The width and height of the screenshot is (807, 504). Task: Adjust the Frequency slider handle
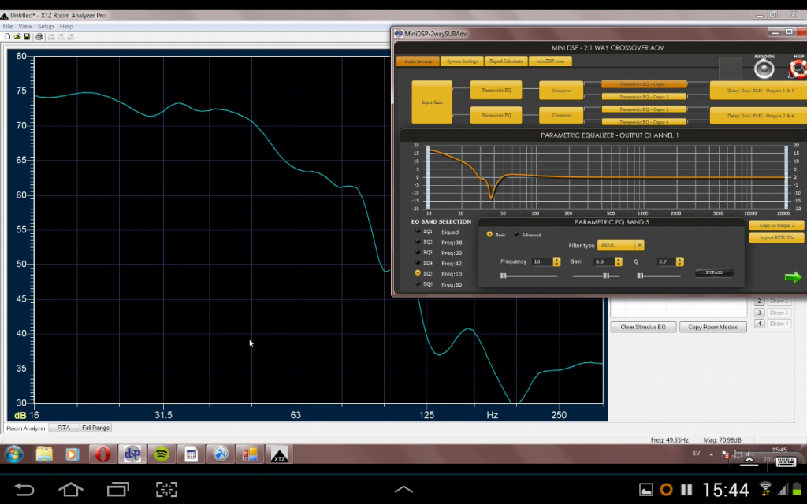pyautogui.click(x=504, y=276)
